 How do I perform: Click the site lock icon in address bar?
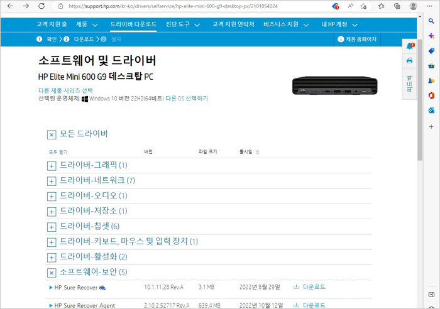click(x=60, y=6)
